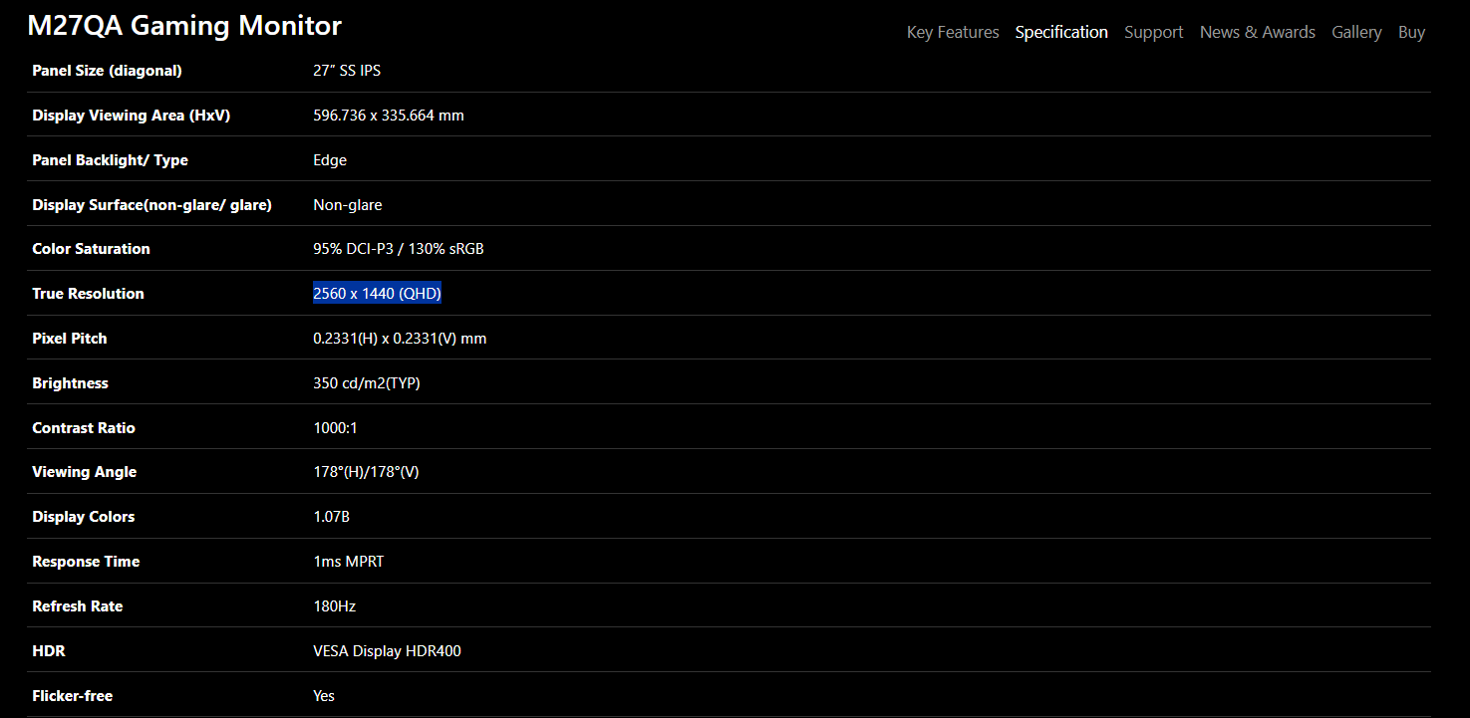
Task: Click the 596.736 x 335.664 mm value
Action: [x=388, y=116]
